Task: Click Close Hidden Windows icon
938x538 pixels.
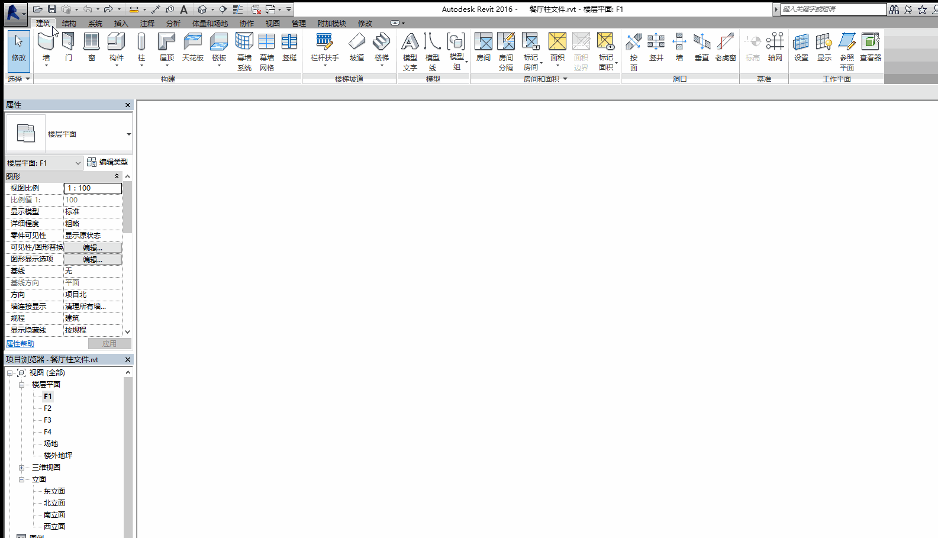Action: coord(256,9)
